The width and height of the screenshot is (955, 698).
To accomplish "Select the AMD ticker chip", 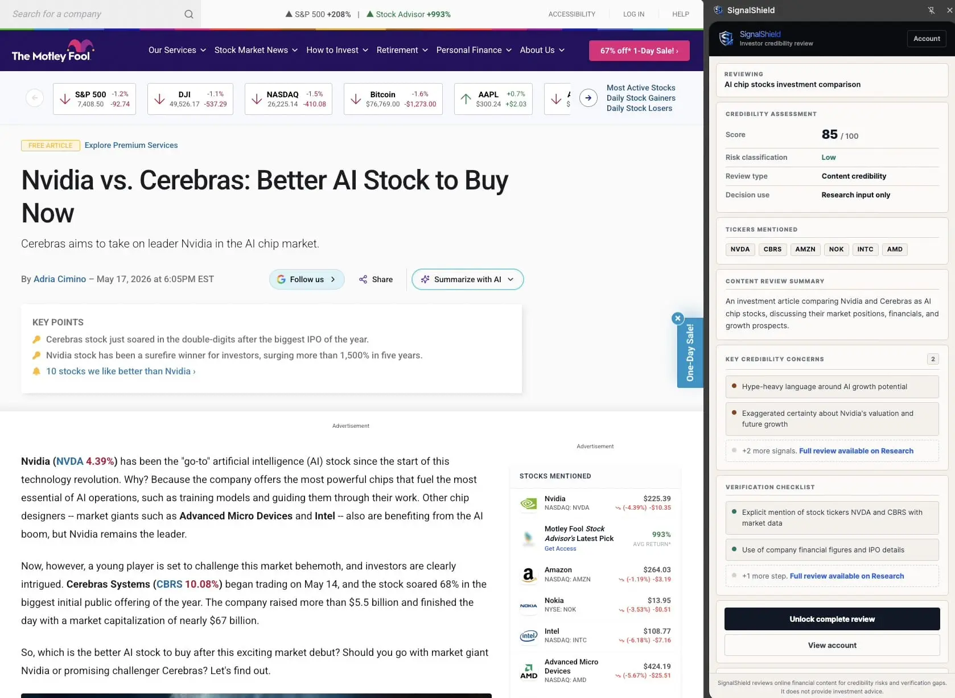I will pos(895,249).
